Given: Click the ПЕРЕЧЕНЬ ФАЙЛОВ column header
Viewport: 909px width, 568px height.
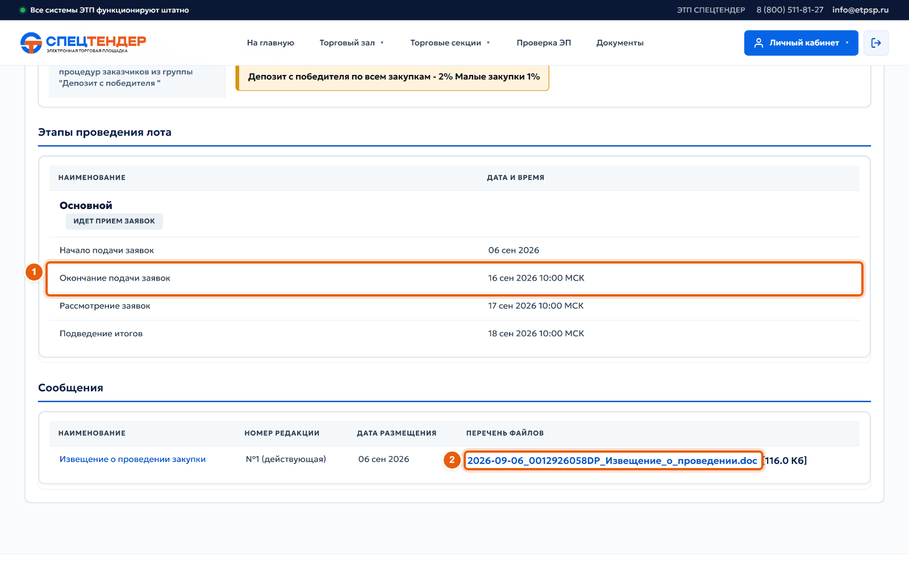Looking at the screenshot, I should 505,433.
